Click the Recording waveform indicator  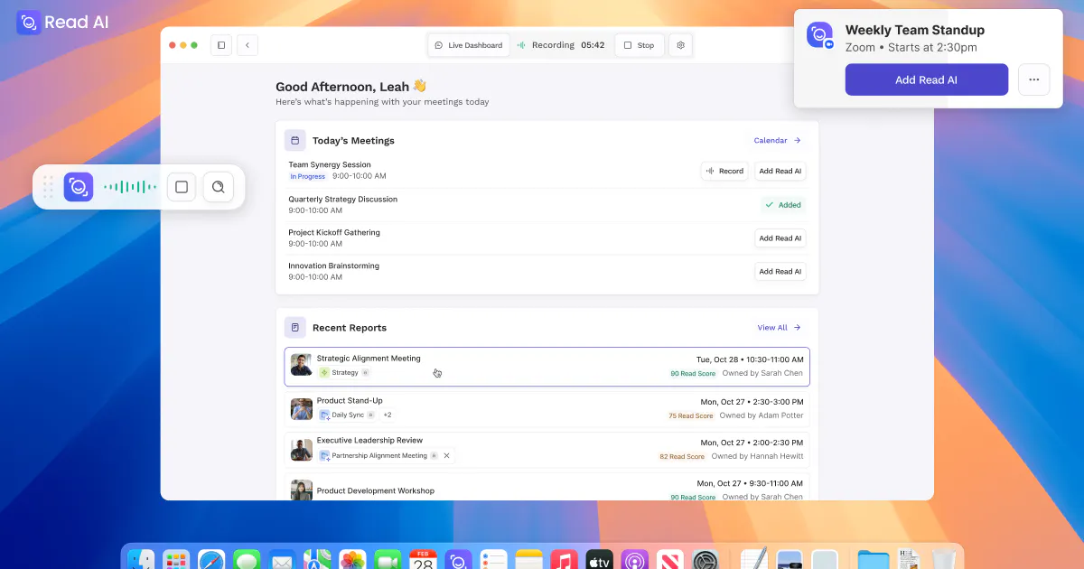click(x=521, y=45)
